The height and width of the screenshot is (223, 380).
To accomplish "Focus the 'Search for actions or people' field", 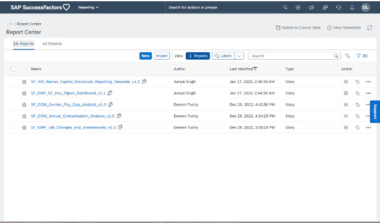I will [x=221, y=7].
